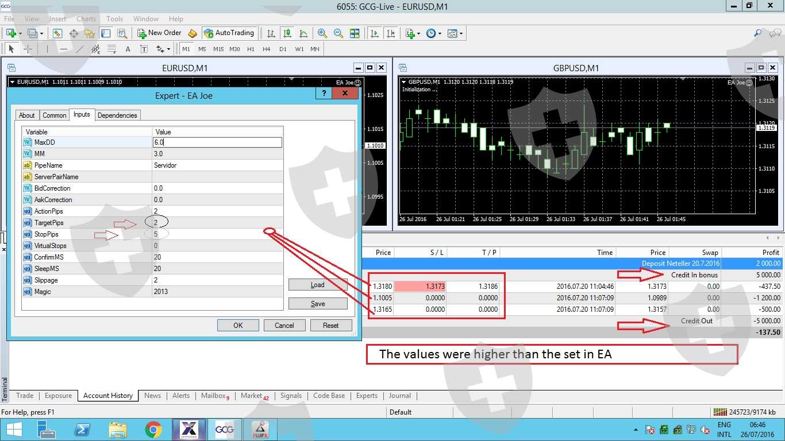This screenshot has width=785, height=441.
Task: Toggle the AutoTrading button
Action: [x=229, y=33]
